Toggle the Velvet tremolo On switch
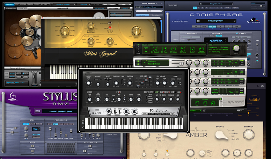Screen dimensions: 271x159 (115, 112)
